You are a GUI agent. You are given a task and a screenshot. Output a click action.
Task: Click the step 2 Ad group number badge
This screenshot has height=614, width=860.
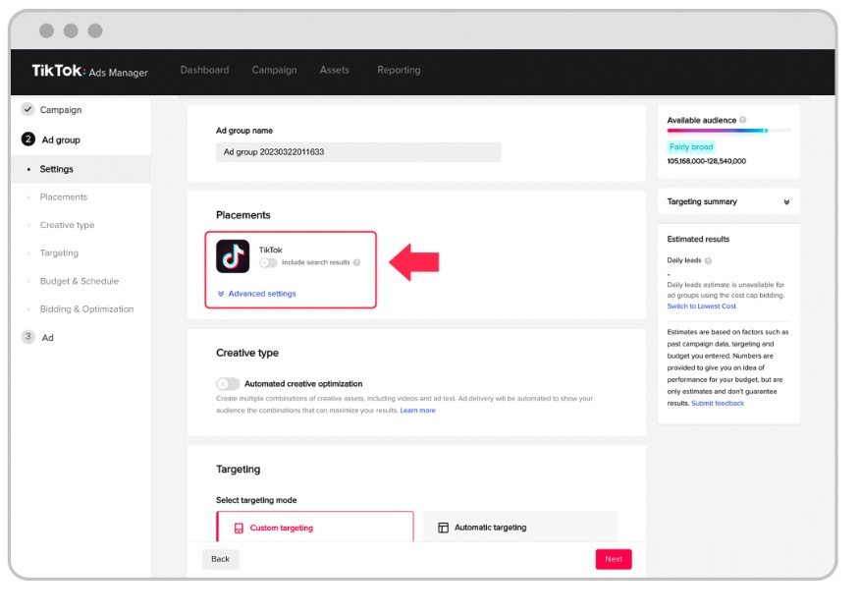point(27,140)
